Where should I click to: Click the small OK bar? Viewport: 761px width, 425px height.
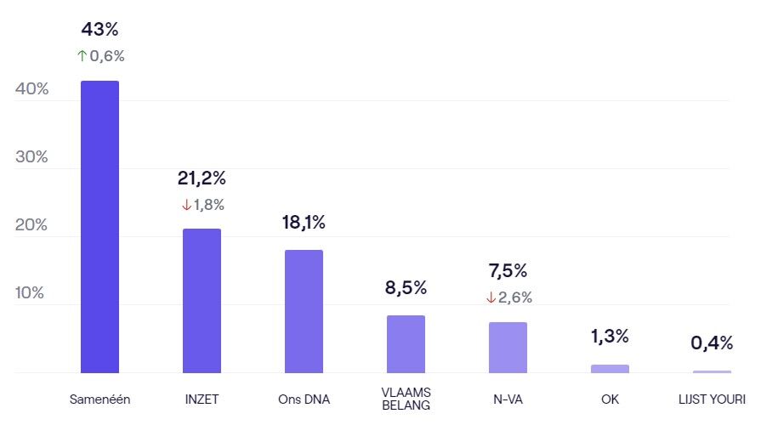click(x=610, y=369)
